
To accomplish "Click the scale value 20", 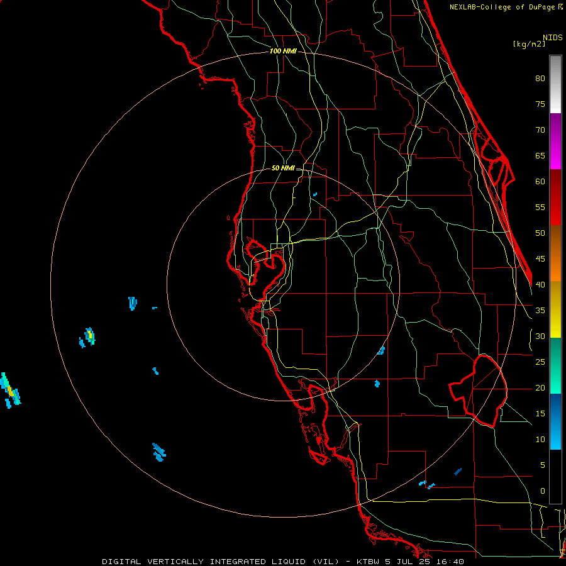I will click(x=540, y=387).
